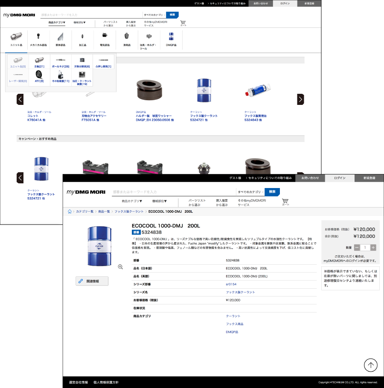384x388 pixels.
Task: Increase quantity with the plus stepper
Action: point(373,247)
